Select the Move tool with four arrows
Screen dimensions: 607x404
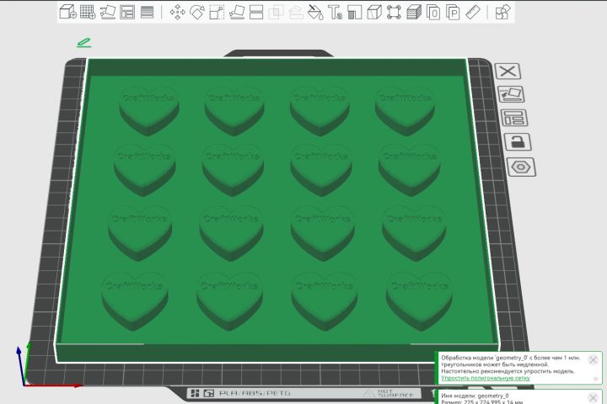coord(177,12)
